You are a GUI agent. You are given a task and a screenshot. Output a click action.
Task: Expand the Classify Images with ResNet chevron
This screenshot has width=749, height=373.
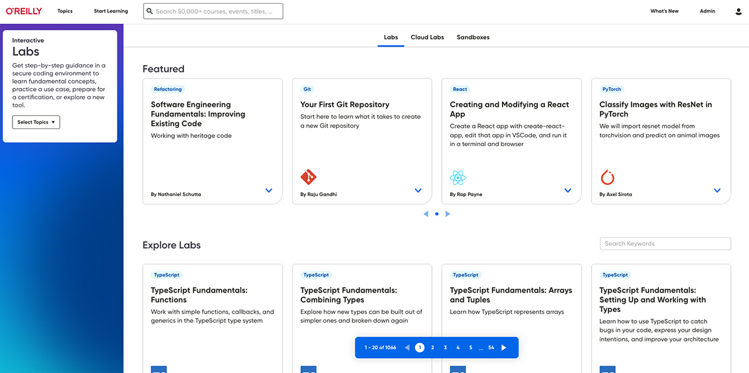point(717,191)
